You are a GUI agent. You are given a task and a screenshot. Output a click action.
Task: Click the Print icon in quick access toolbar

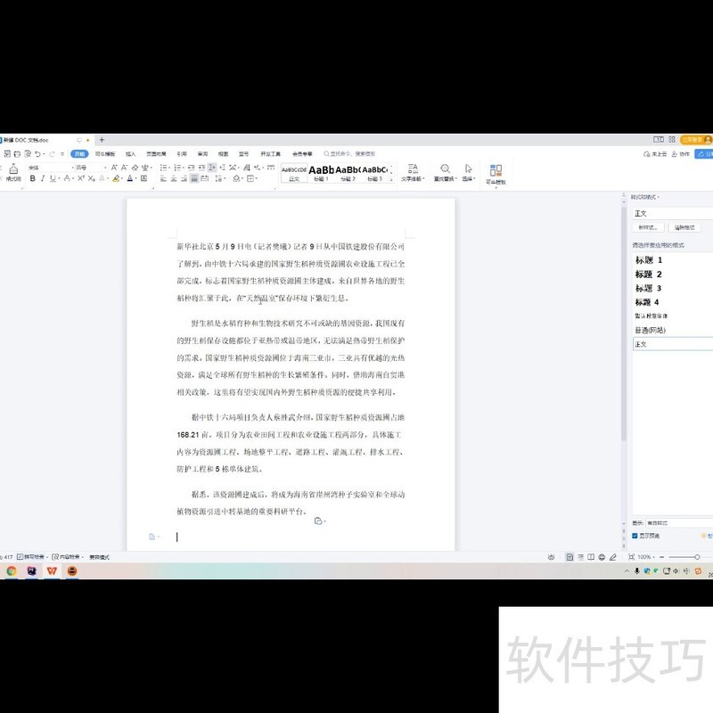(x=17, y=154)
